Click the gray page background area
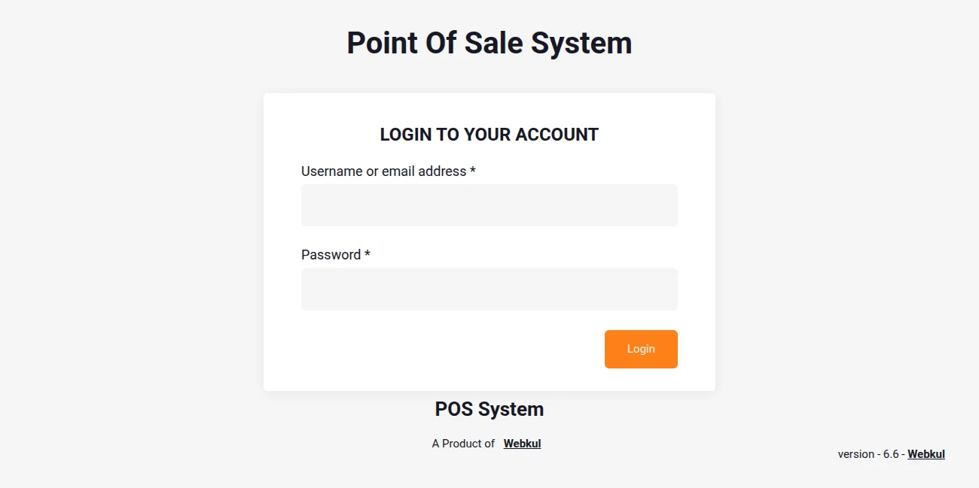Viewport: 979px width, 488px height. (x=113, y=226)
